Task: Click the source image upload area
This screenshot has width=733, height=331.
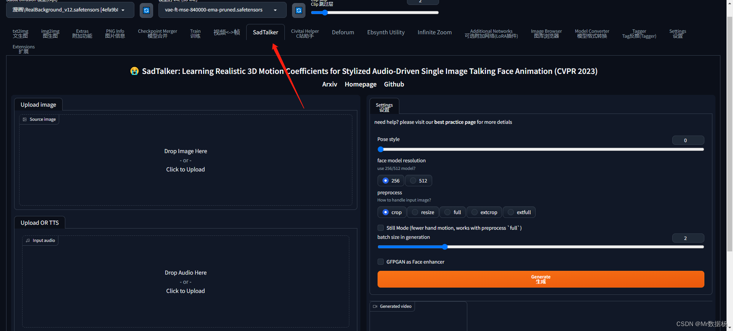Action: pyautogui.click(x=186, y=160)
